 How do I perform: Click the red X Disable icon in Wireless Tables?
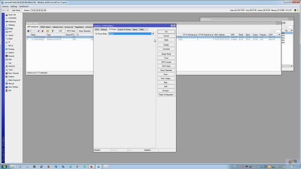tap(43, 31)
